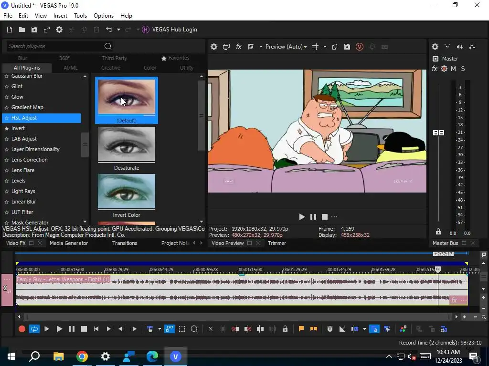Toggle the preview overlays grid icon
The height and width of the screenshot is (366, 489).
[x=315, y=47]
